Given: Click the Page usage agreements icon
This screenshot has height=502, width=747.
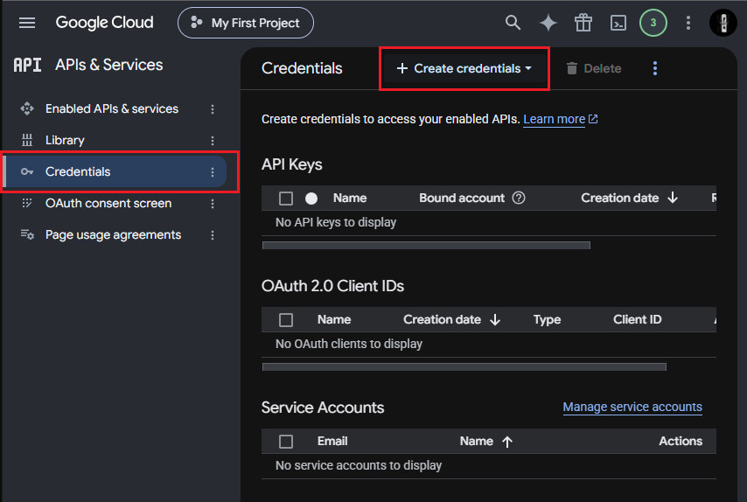Looking at the screenshot, I should (26, 234).
